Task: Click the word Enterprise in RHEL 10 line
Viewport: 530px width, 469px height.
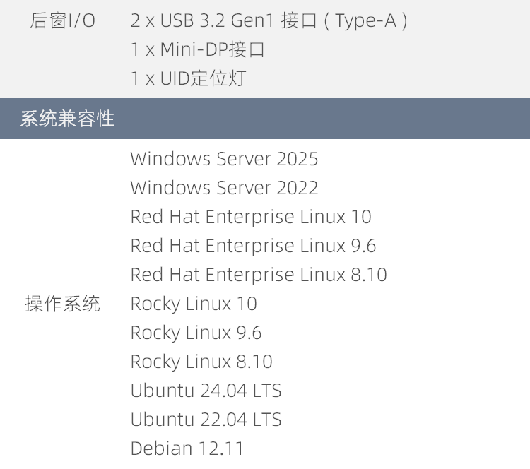Action: tap(249, 218)
